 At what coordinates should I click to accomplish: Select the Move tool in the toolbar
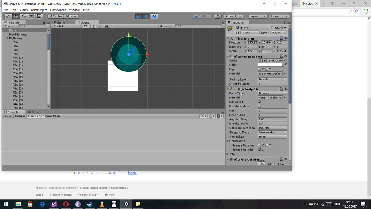pos(16,16)
